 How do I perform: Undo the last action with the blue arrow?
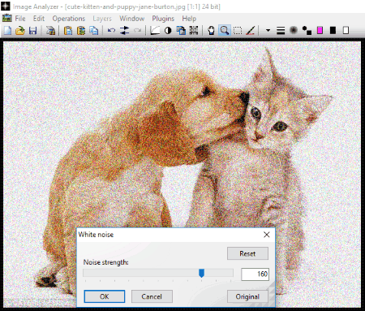(x=111, y=30)
